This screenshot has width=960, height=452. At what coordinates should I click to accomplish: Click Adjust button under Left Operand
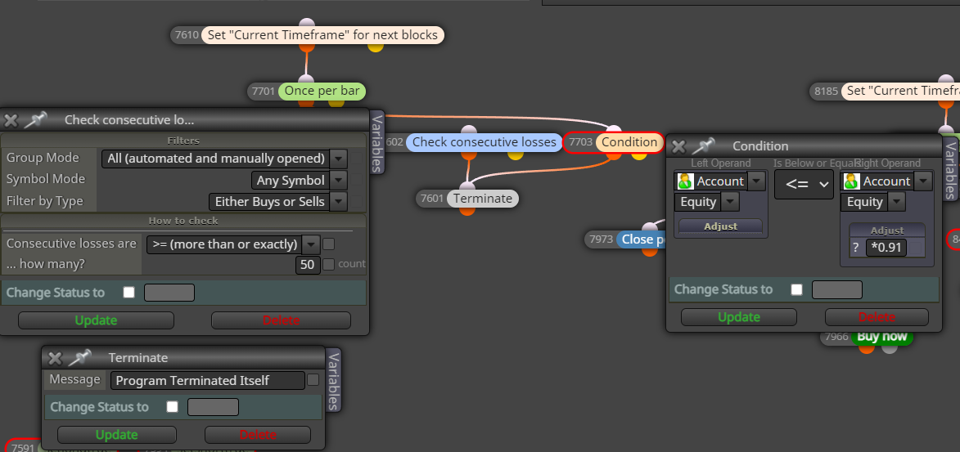[x=720, y=226]
